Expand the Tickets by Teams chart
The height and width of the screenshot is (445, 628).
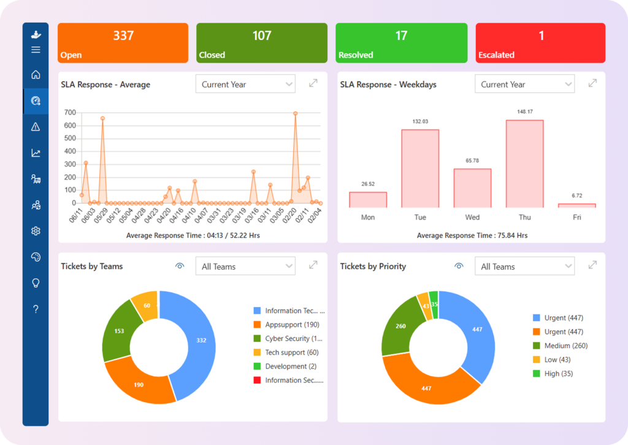313,265
